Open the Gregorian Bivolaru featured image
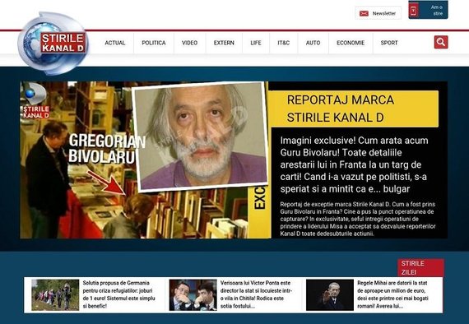 click(x=146, y=160)
